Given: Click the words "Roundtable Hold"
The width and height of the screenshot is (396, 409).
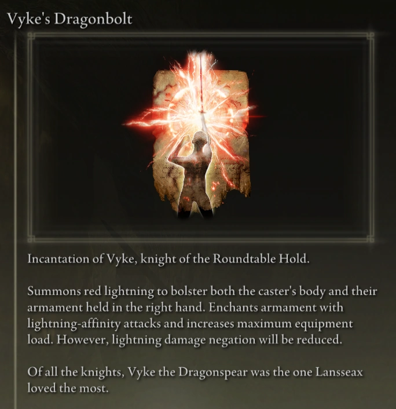Looking at the screenshot, I should point(261,259).
